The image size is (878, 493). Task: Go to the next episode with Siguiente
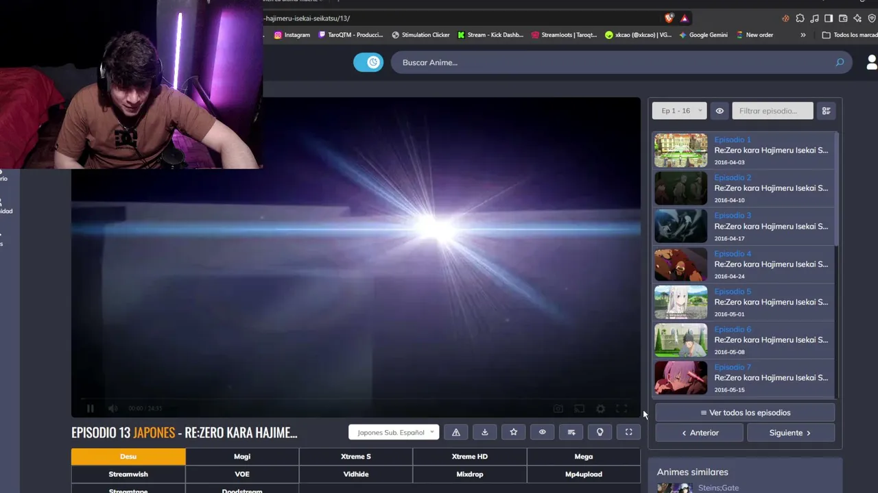pos(791,433)
